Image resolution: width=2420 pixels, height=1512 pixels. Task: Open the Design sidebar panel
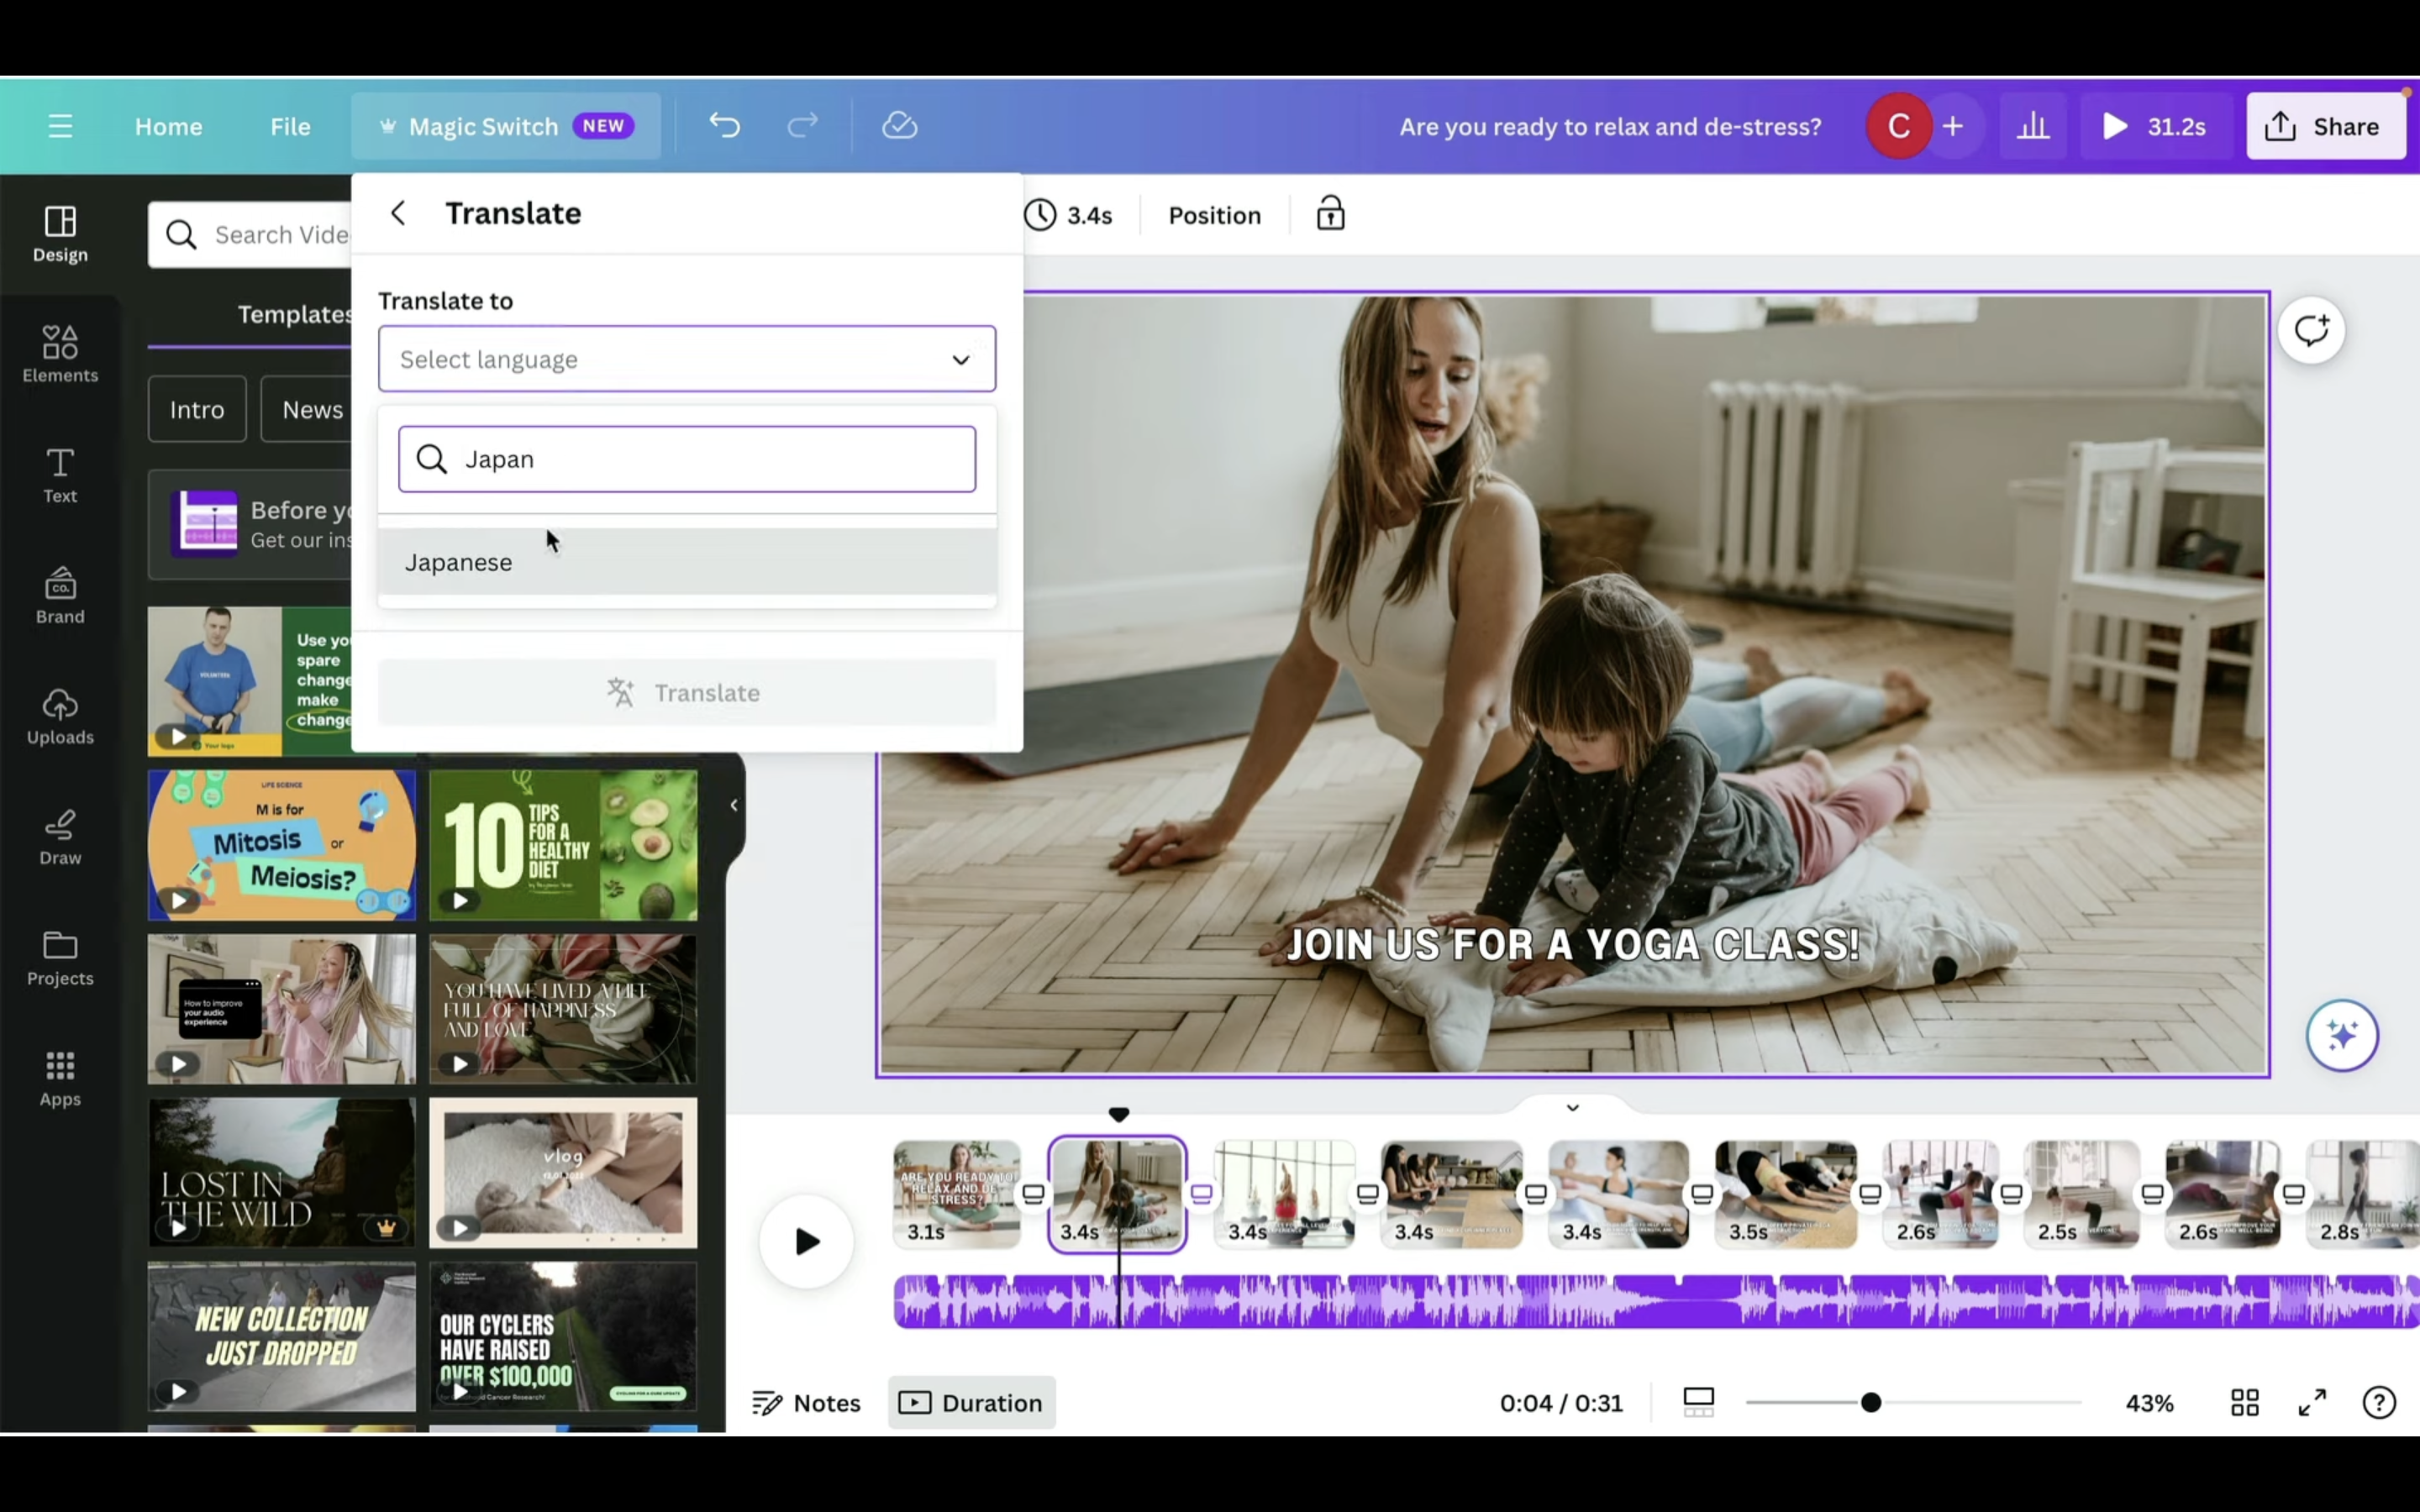click(x=60, y=234)
